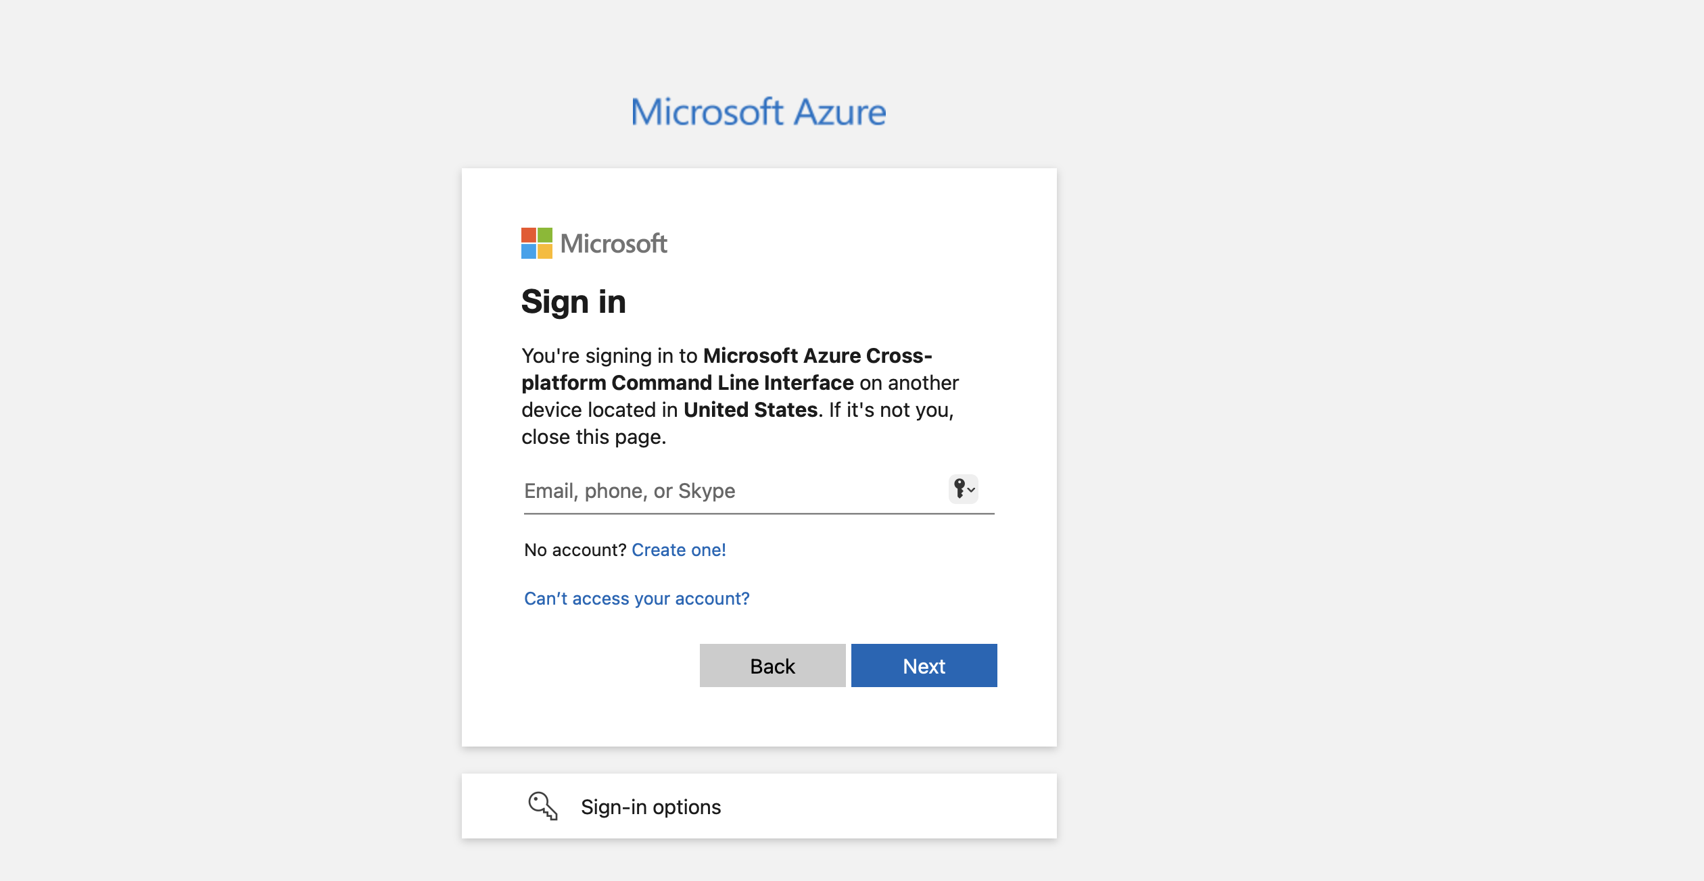Screen dimensions: 1704x881
Task: Click the "close this page." text
Action: pyautogui.click(x=594, y=437)
